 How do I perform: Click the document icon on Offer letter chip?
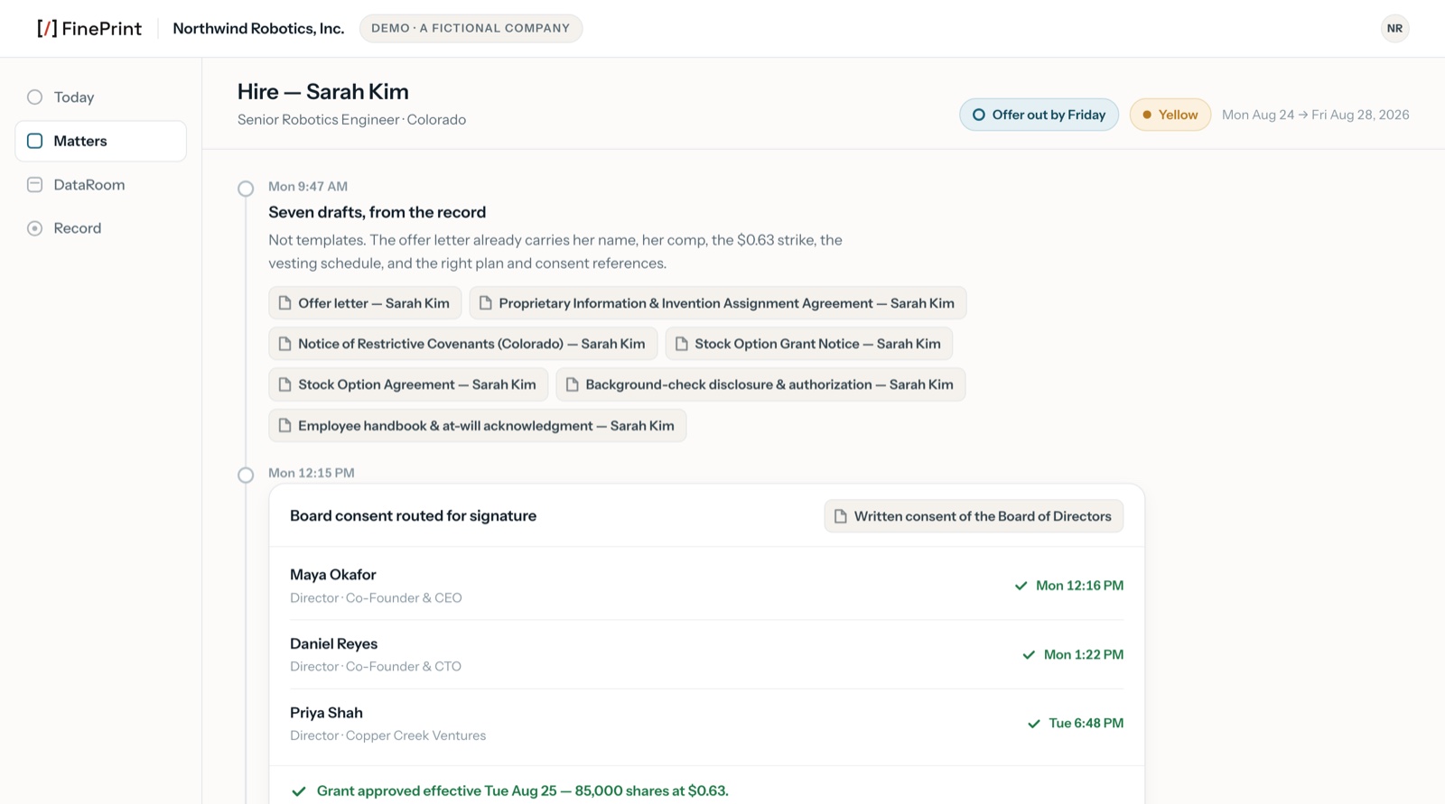pyautogui.click(x=285, y=303)
